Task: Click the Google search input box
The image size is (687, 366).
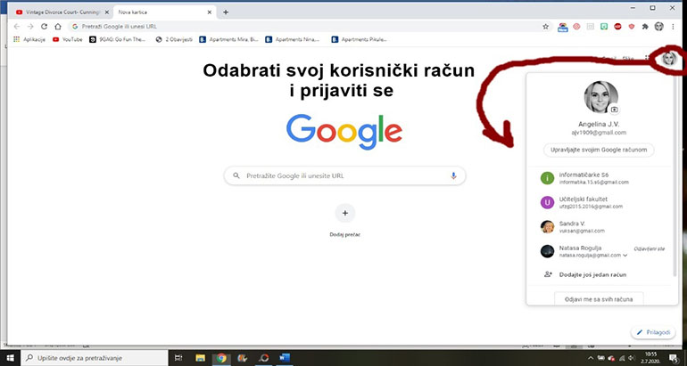Action: 343,176
